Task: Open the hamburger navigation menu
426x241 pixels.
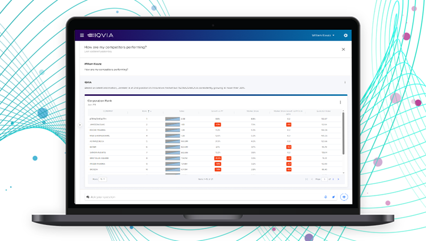Action: (x=82, y=35)
